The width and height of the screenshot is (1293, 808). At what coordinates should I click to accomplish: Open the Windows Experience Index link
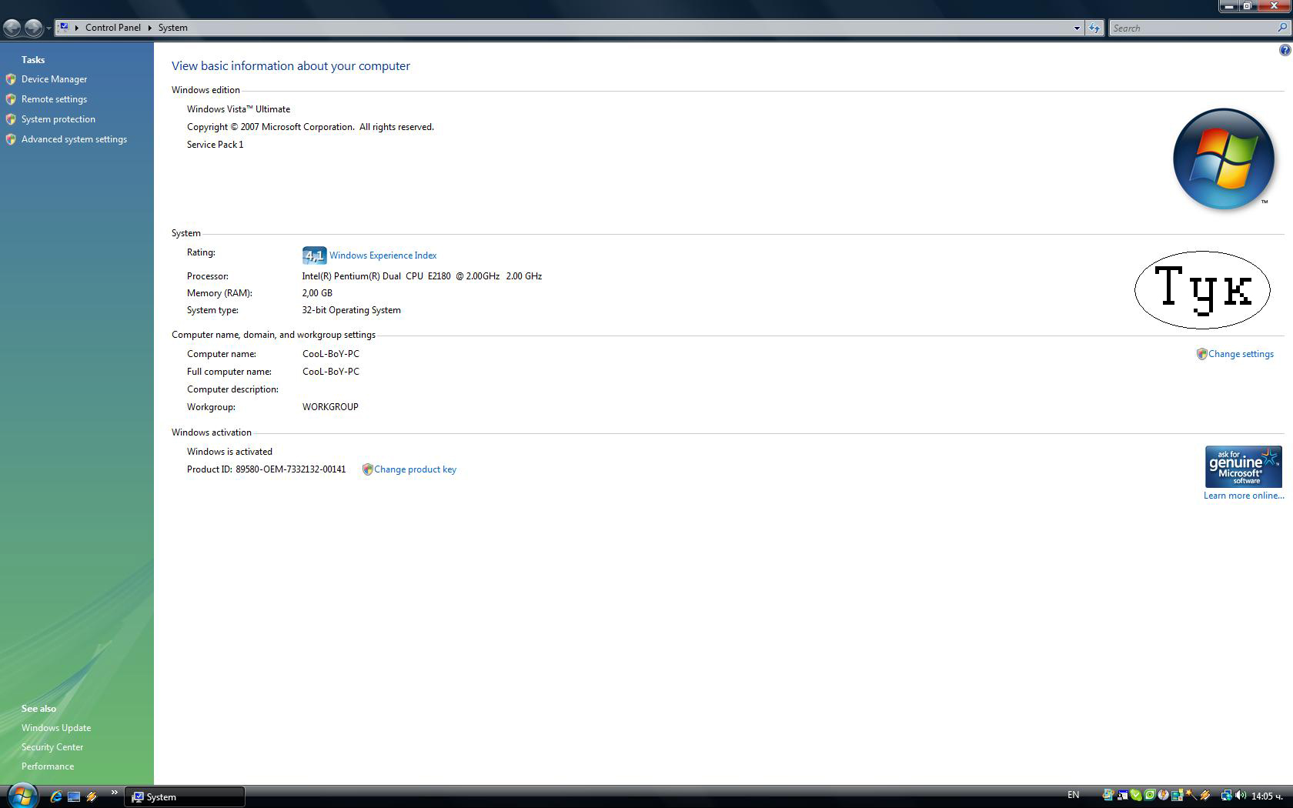tap(383, 255)
